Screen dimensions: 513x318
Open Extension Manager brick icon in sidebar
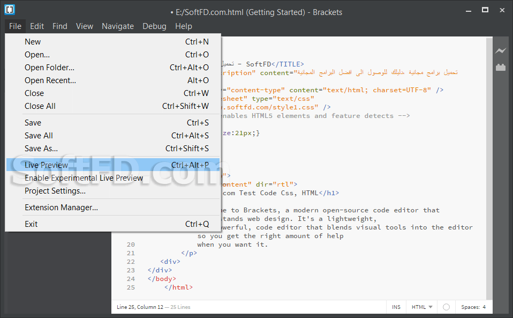coord(501,67)
